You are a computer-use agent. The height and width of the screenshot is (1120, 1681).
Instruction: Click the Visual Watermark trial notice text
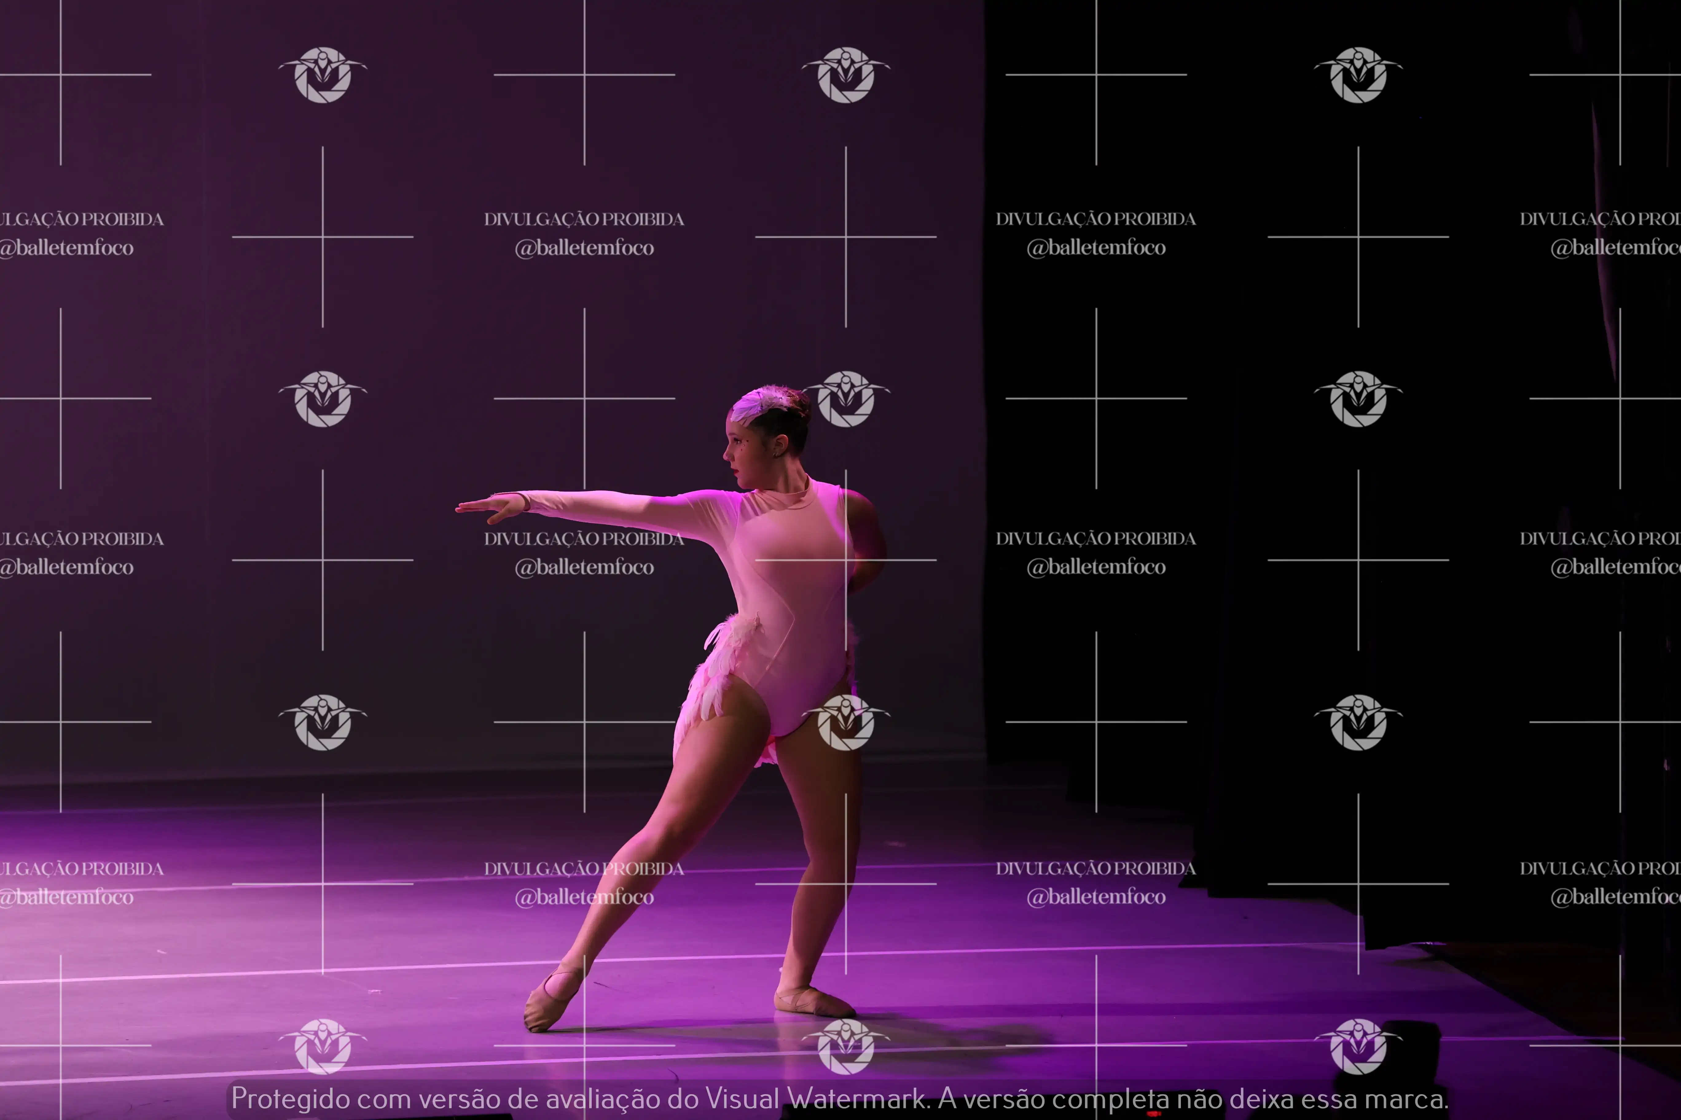click(x=840, y=1099)
